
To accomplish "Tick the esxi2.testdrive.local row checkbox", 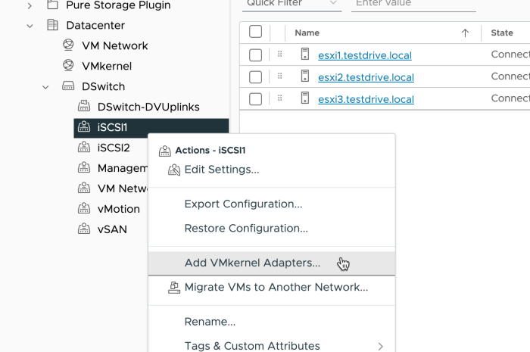I will point(255,77).
